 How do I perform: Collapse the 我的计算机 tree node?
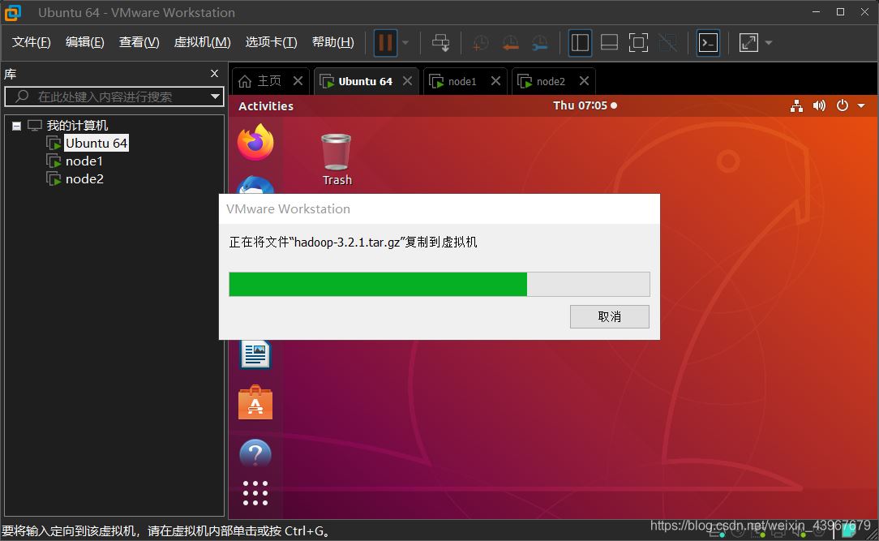18,125
